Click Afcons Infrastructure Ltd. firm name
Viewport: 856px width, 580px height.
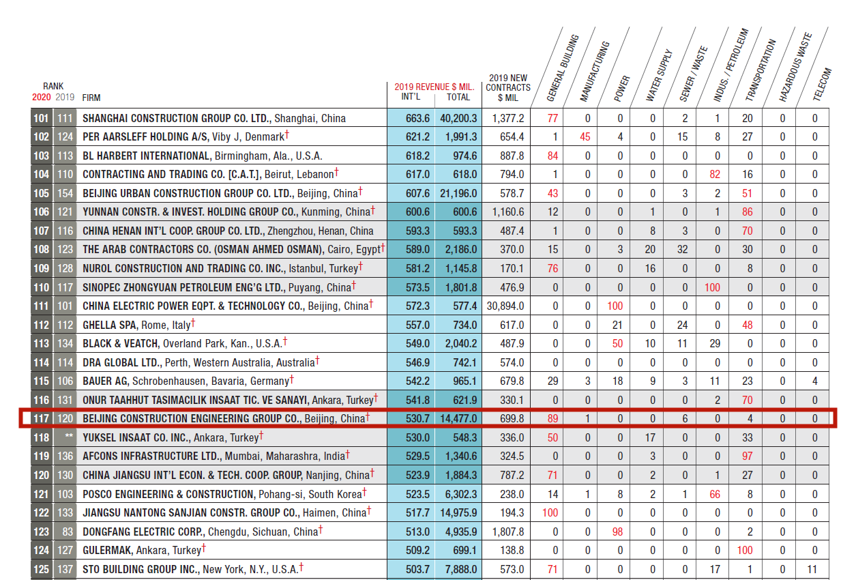point(152,456)
